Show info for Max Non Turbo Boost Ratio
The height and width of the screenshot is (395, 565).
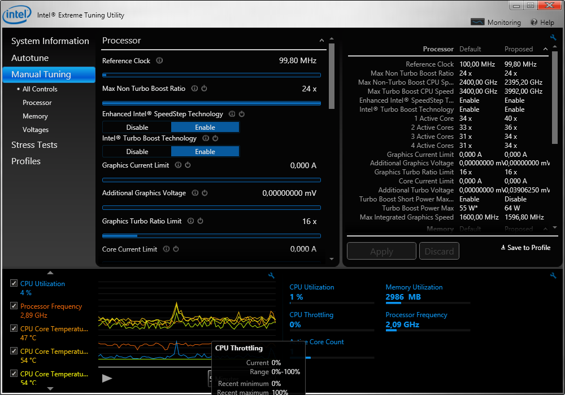coord(194,88)
